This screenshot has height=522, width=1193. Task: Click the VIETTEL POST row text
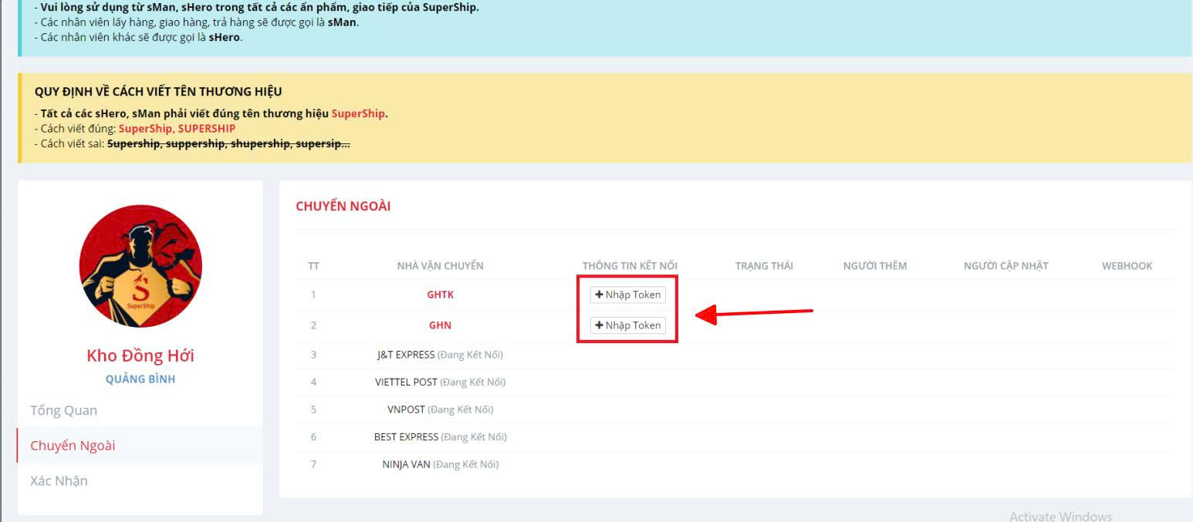[440, 382]
